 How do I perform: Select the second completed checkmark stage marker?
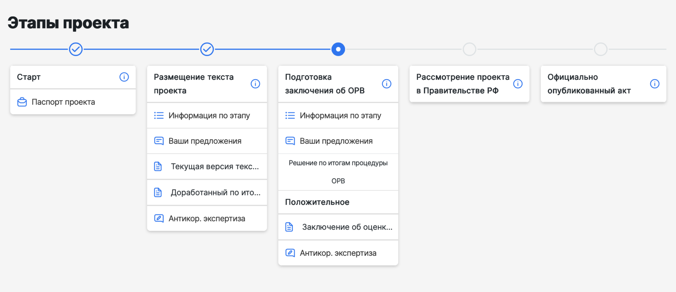point(207,49)
